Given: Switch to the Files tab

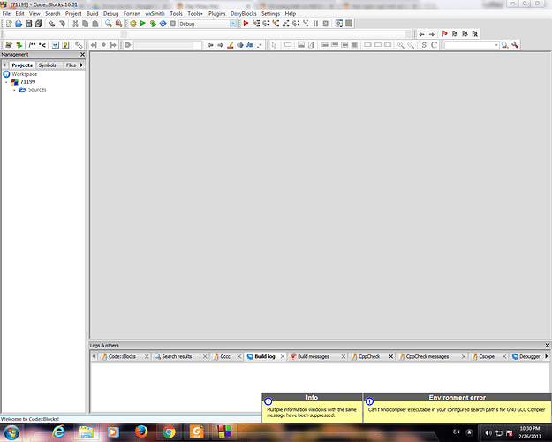Looking at the screenshot, I should point(71,65).
